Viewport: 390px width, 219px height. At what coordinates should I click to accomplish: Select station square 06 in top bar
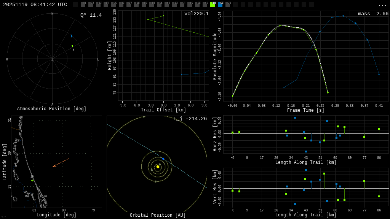pyautogui.click(x=121, y=5)
